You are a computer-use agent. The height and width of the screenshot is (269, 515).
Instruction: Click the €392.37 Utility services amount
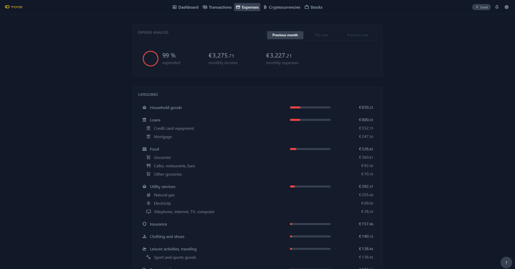[366, 186]
